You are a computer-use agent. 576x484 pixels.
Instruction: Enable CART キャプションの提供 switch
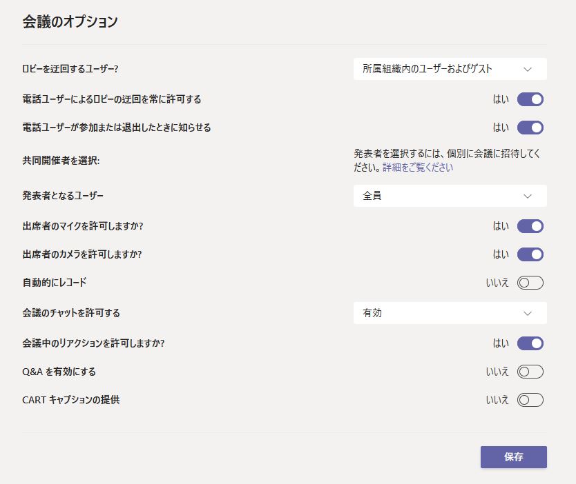[x=530, y=400]
